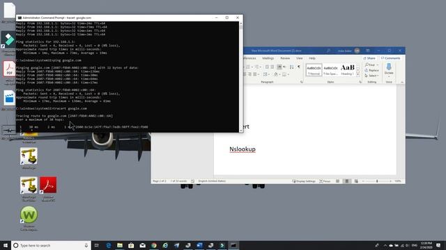Open File Explorer from taskbar
The width and height of the screenshot is (446, 250).
click(120, 245)
